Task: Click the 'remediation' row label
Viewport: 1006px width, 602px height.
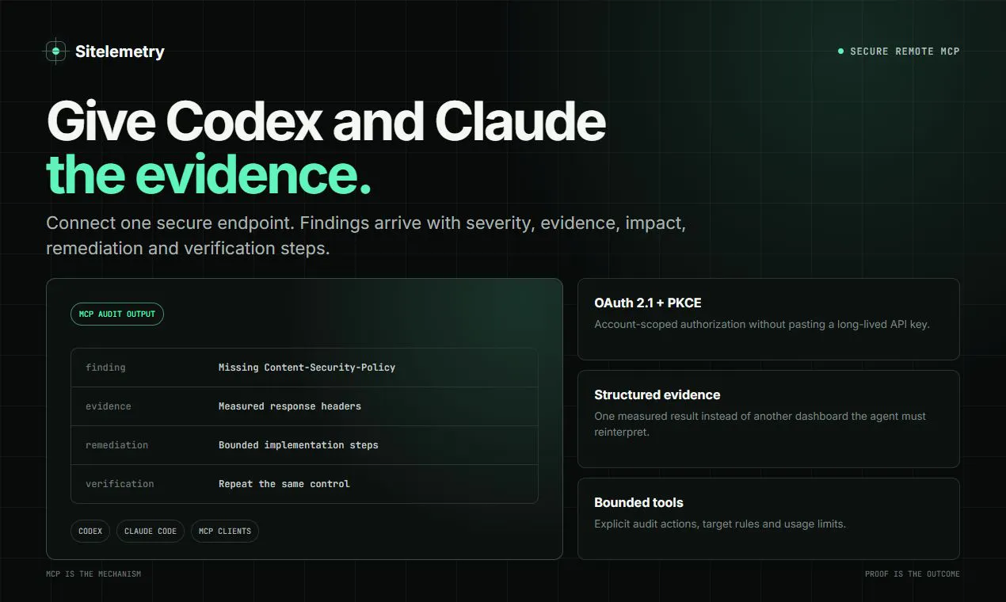Action: tap(116, 445)
